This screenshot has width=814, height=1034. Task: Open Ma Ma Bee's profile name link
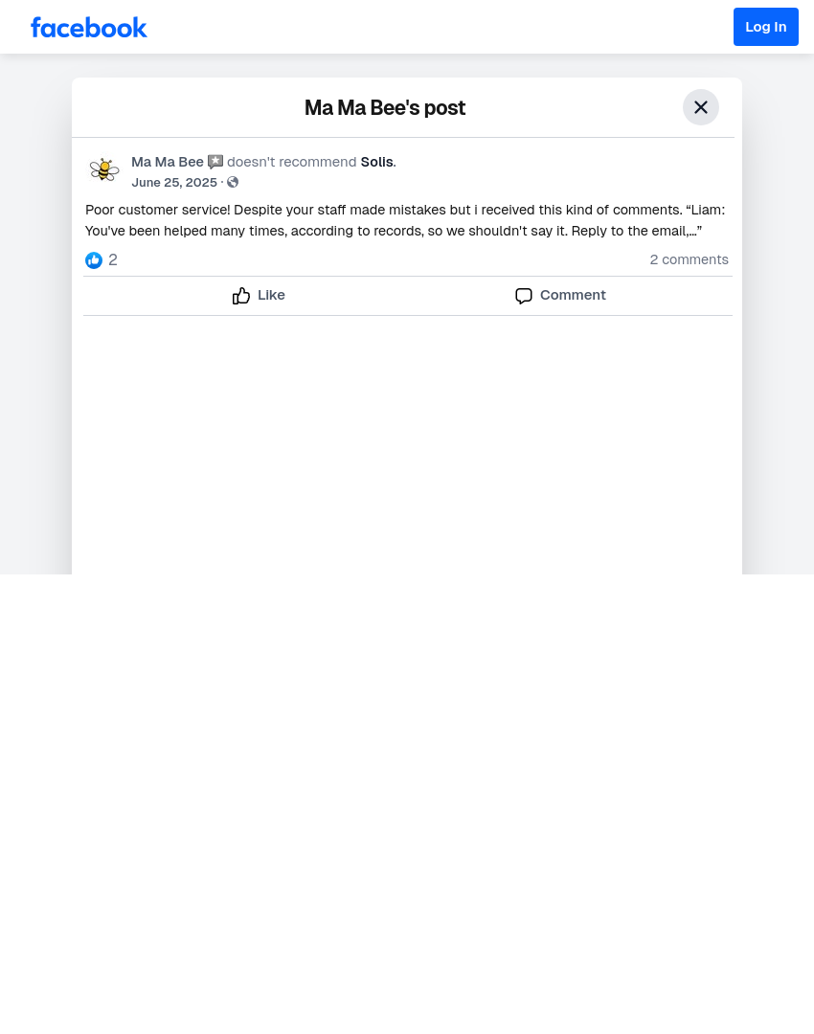[168, 162]
